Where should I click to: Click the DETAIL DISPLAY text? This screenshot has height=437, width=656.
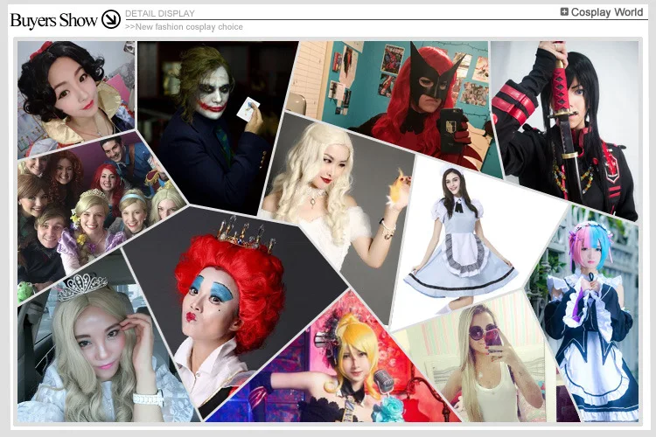click(160, 13)
